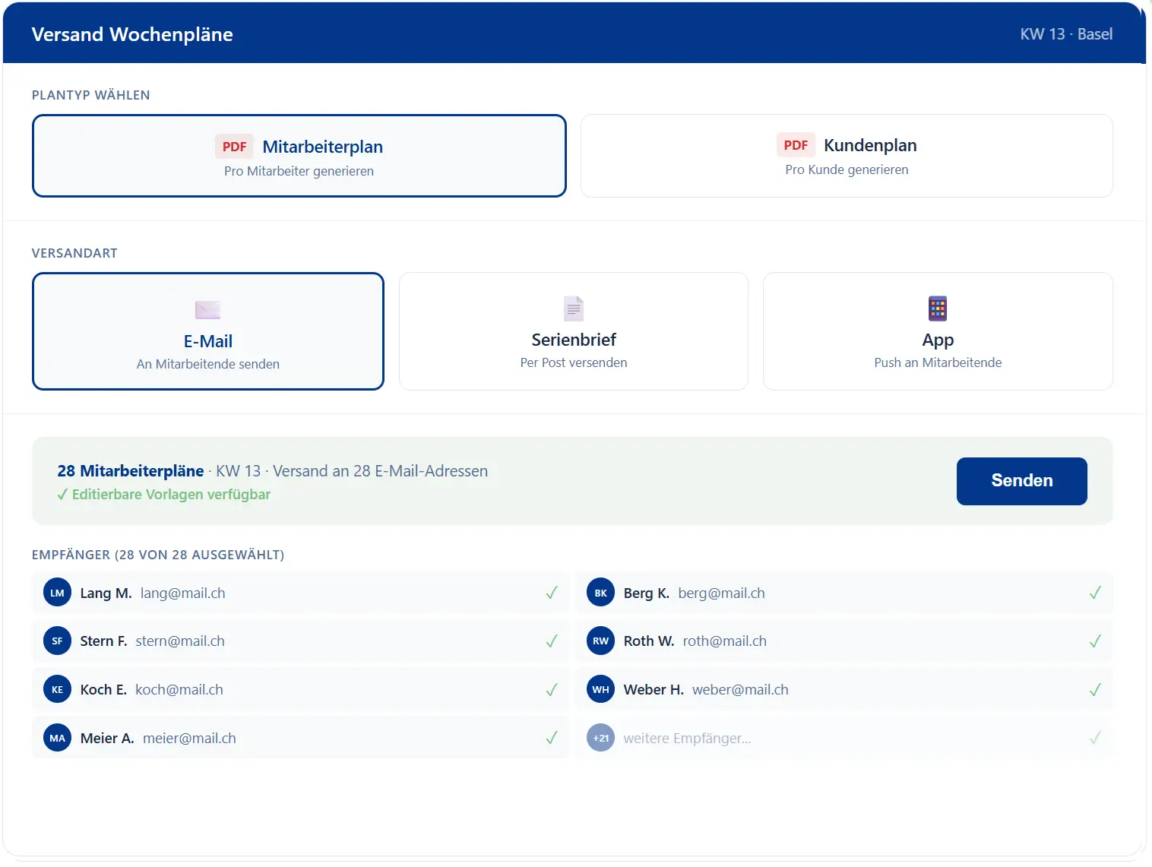Image resolution: width=1152 pixels, height=867 pixels.
Task: Click the E-Mail envelope icon
Action: 207,310
